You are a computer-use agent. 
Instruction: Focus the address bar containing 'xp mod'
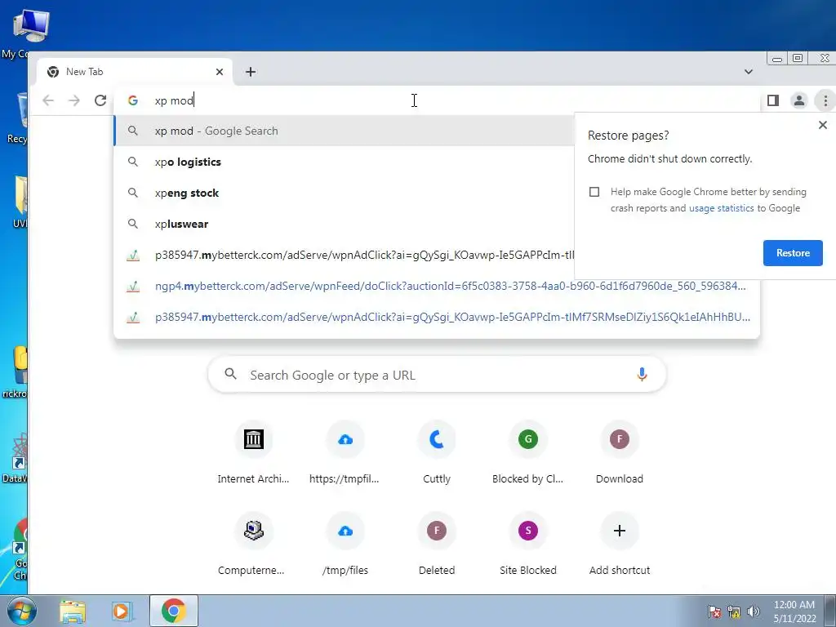pos(438,100)
